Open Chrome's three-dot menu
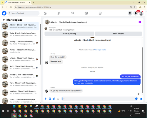 click(x=144, y=7)
